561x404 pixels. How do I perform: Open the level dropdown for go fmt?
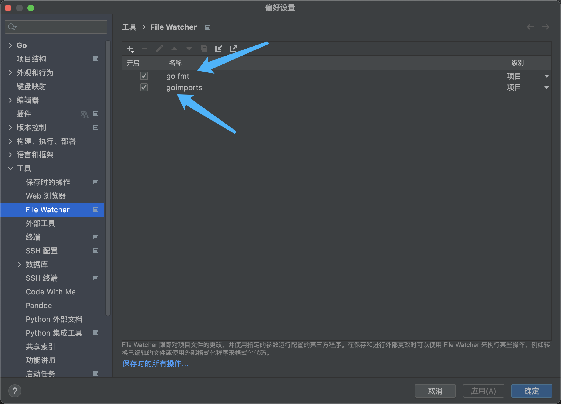point(546,76)
